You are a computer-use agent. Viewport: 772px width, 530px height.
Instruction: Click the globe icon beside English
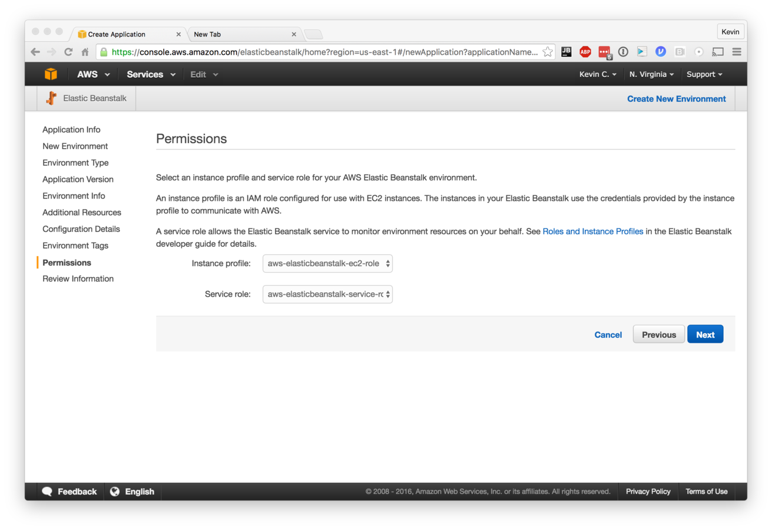[115, 492]
